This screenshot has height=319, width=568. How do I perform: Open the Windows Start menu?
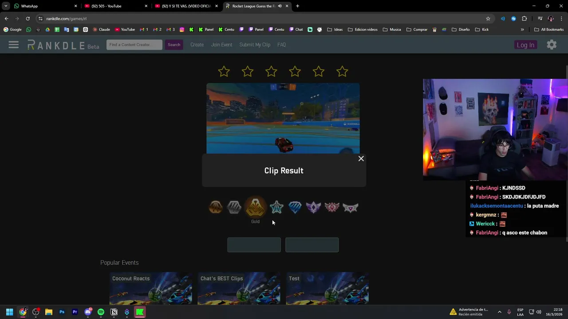tap(9, 312)
